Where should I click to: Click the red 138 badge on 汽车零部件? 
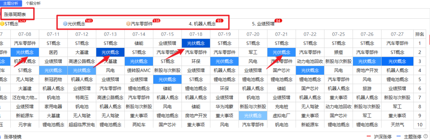tap(156, 21)
